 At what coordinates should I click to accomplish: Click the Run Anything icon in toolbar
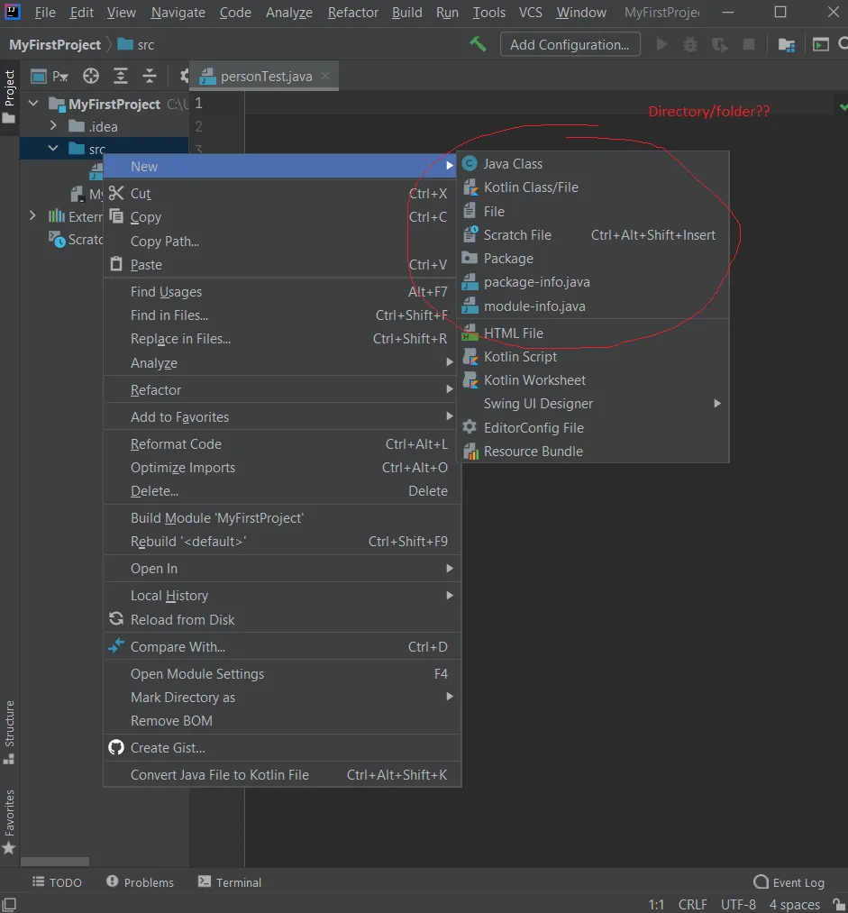[x=821, y=44]
